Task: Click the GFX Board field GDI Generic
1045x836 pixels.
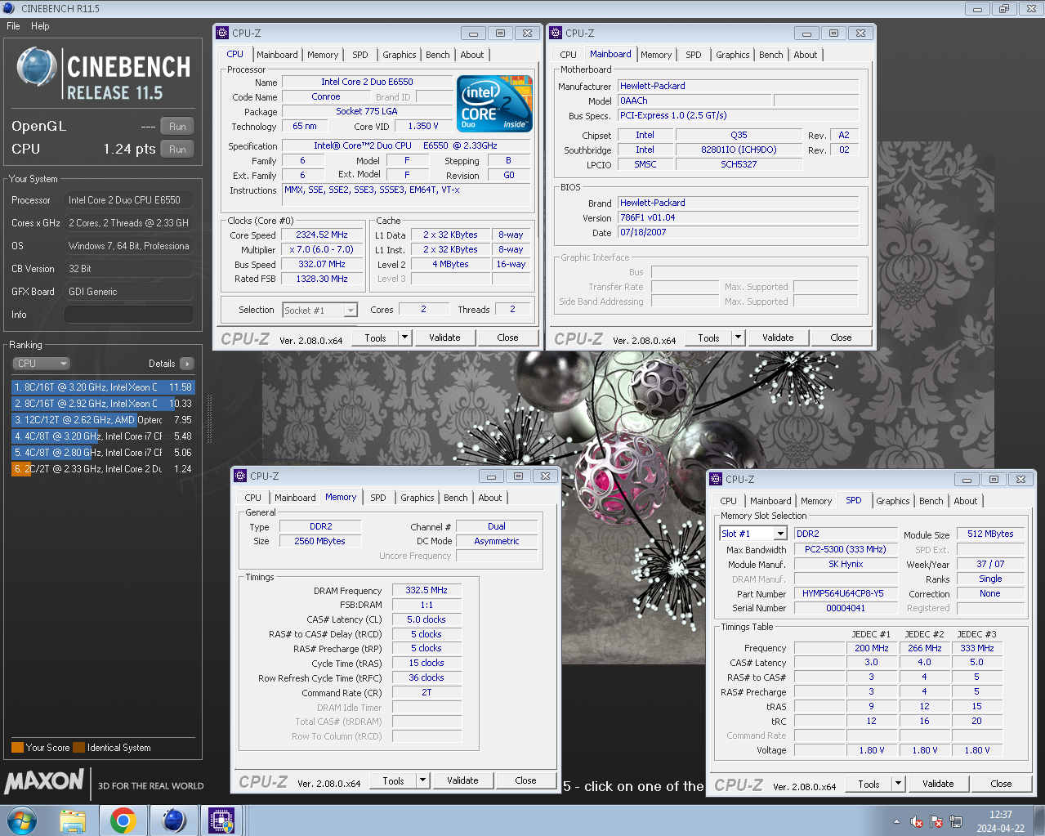Action: coord(129,292)
